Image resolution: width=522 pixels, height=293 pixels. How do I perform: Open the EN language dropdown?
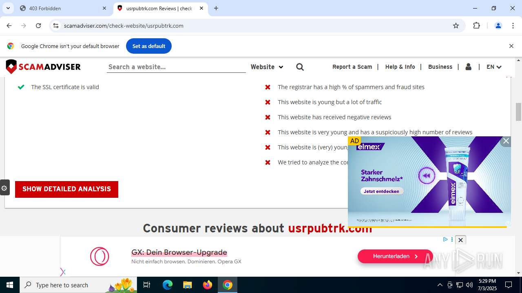click(x=494, y=67)
